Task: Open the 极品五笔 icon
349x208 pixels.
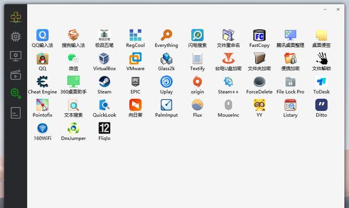Action: point(104,35)
